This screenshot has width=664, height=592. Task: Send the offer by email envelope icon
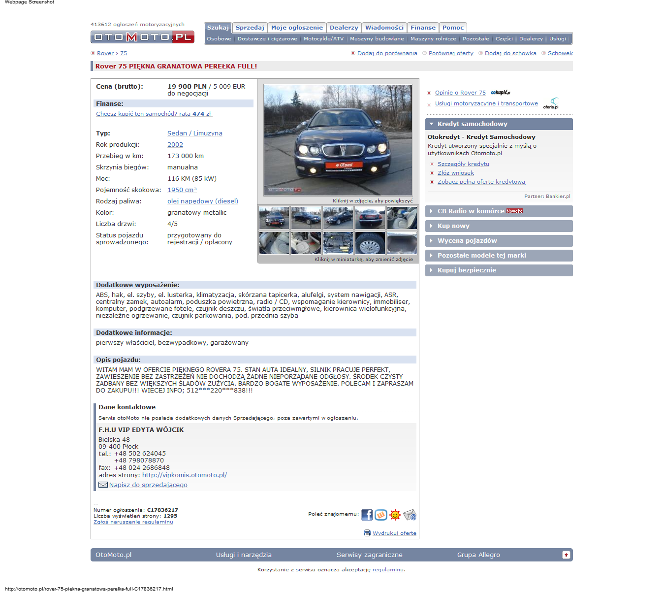(410, 515)
